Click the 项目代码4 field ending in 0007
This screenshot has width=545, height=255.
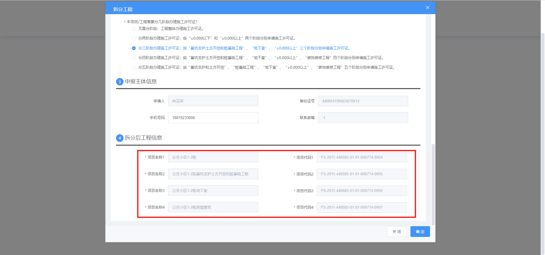pos(362,207)
